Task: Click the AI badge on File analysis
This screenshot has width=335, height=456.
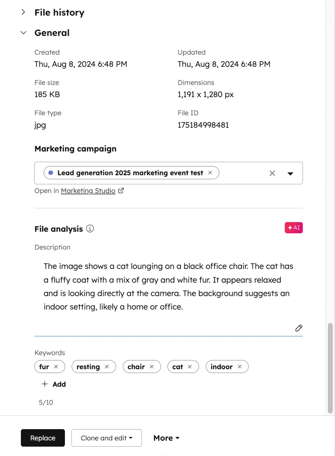Action: pyautogui.click(x=293, y=227)
